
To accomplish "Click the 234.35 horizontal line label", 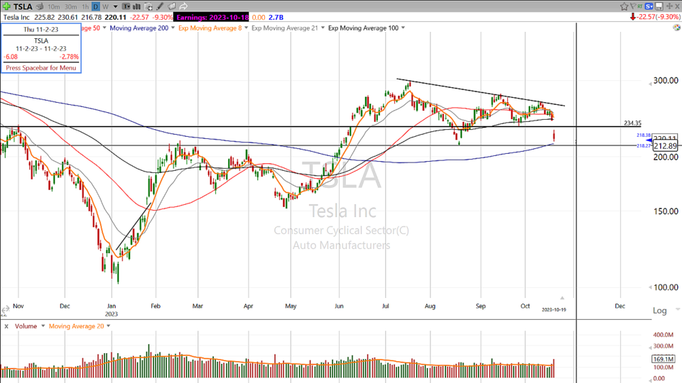I will (x=632, y=123).
